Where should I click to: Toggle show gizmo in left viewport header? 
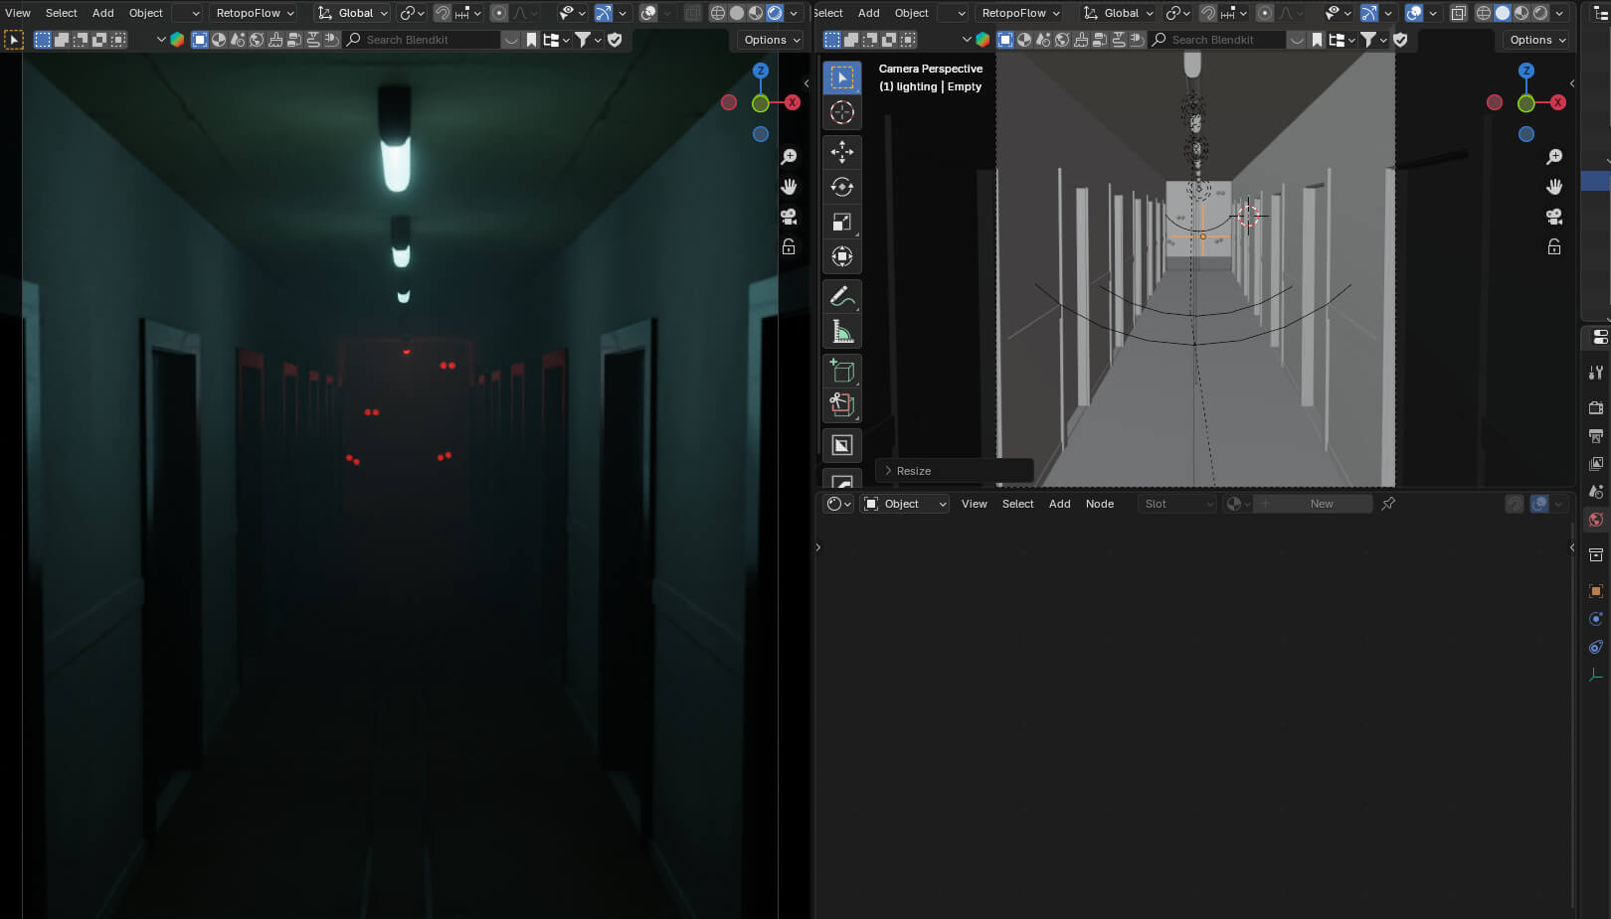603,13
